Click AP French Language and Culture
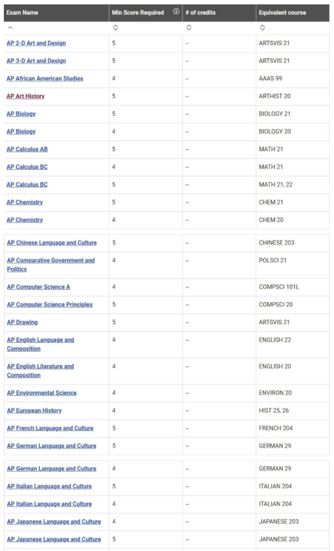Viewport: 334px width, 551px height. (50, 428)
